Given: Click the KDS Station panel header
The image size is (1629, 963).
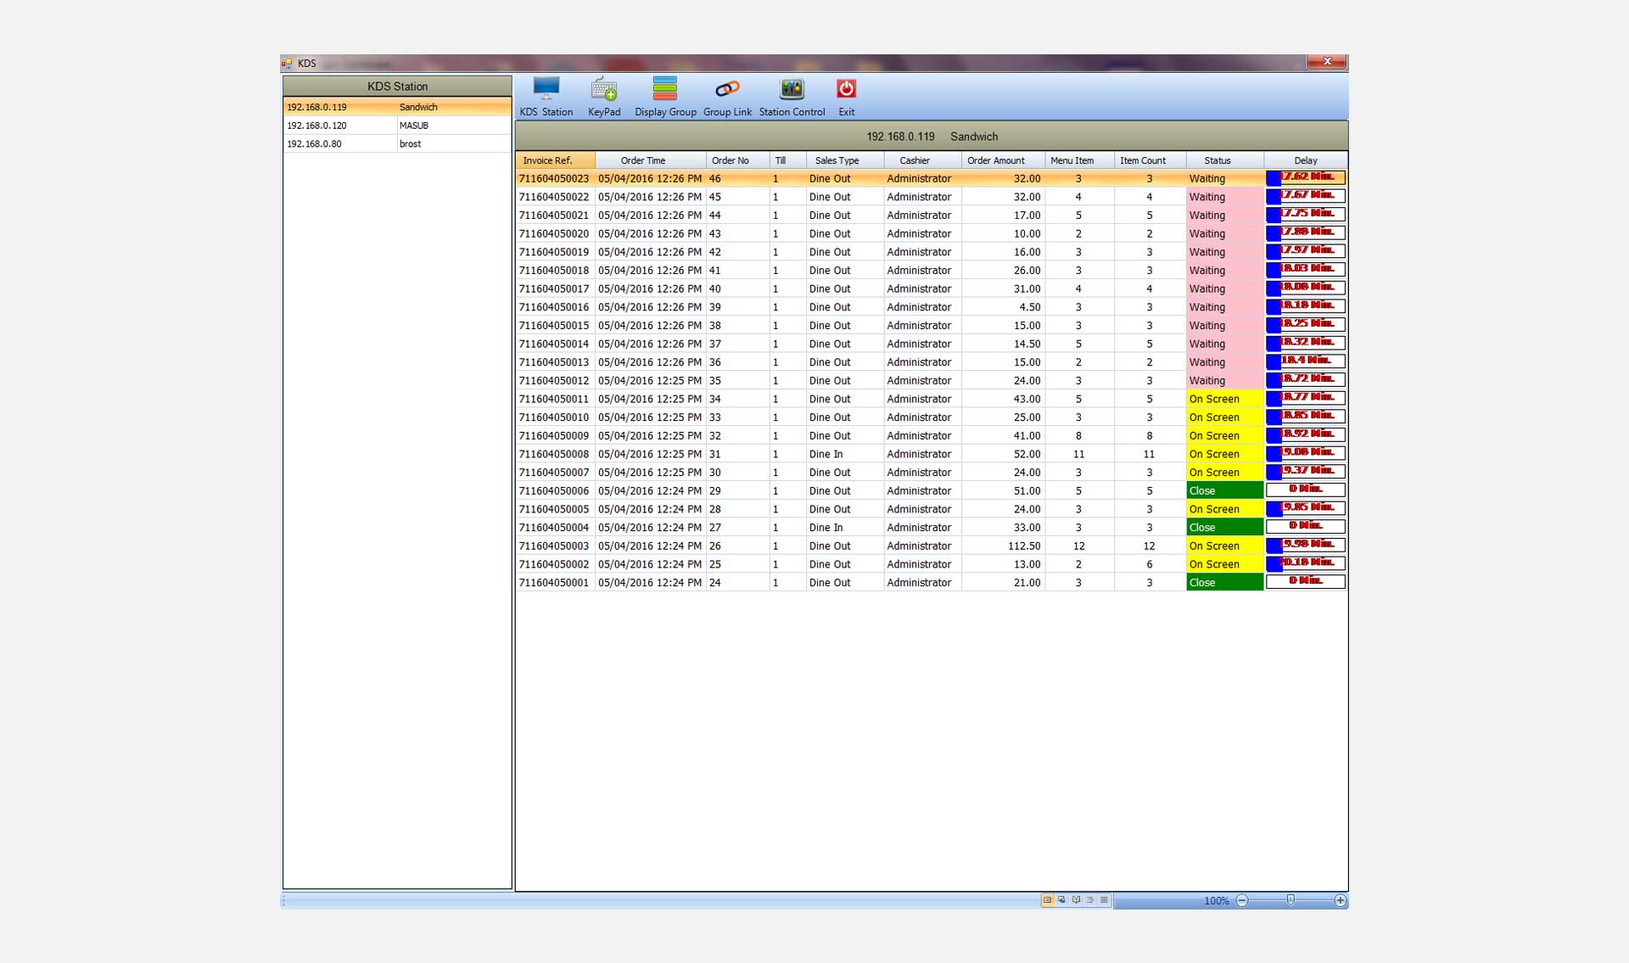Looking at the screenshot, I should click(x=397, y=87).
